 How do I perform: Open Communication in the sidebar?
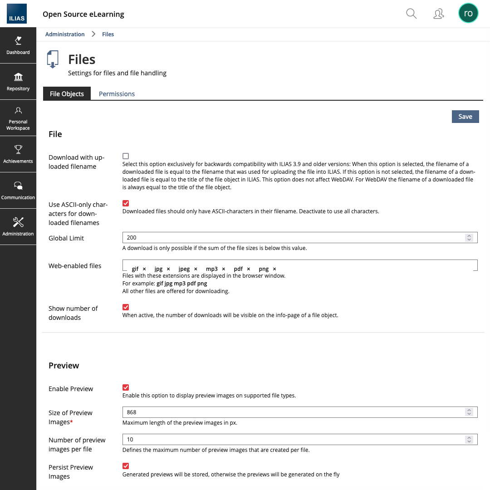tap(18, 190)
